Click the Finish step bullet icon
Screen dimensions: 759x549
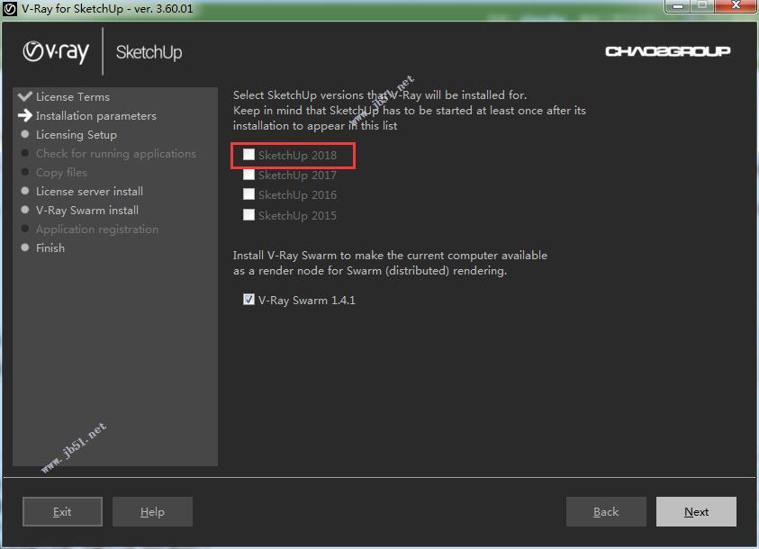click(25, 247)
